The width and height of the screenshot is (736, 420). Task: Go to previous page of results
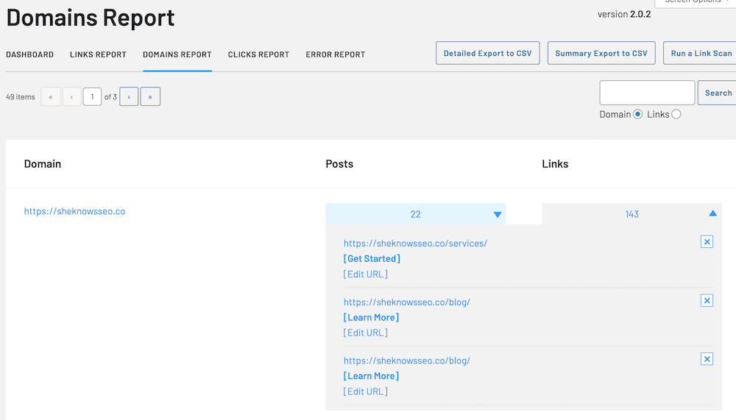pos(72,96)
